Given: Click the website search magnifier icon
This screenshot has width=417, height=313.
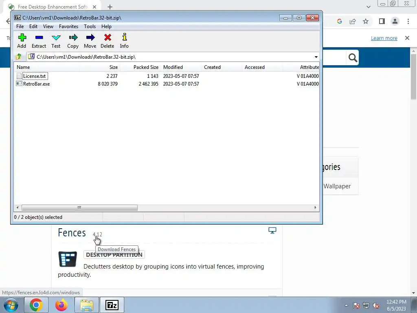Looking at the screenshot, I should 353,57.
